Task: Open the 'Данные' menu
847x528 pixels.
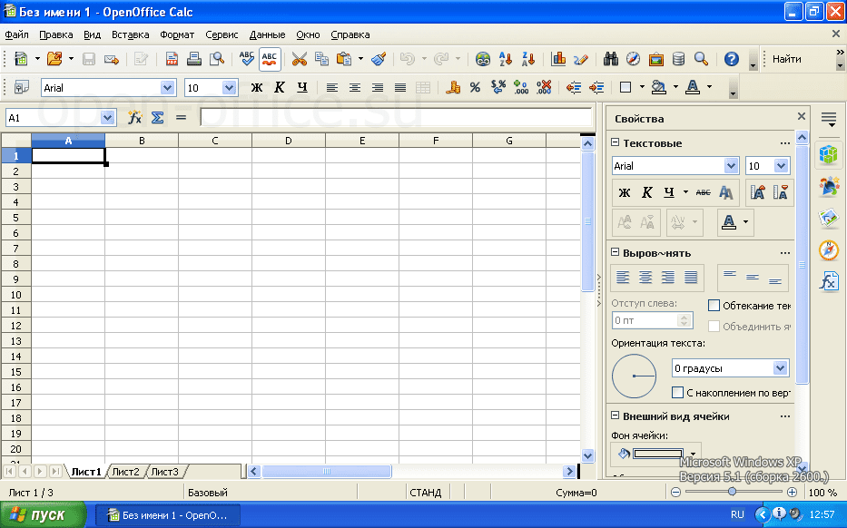Action: [x=267, y=34]
